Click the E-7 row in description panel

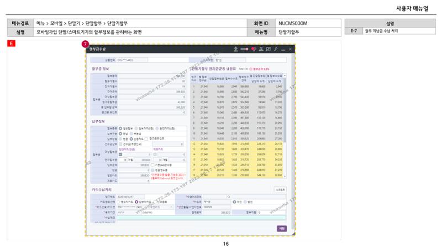coord(390,31)
